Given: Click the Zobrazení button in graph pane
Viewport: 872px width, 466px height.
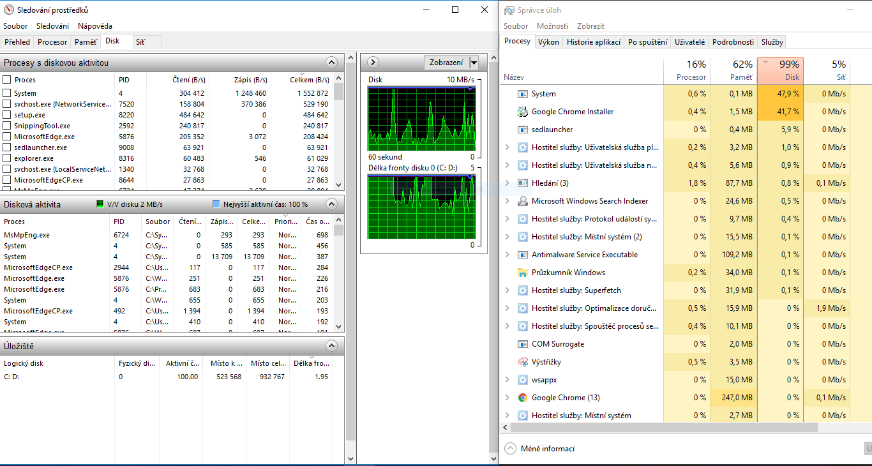Looking at the screenshot, I should (x=446, y=63).
